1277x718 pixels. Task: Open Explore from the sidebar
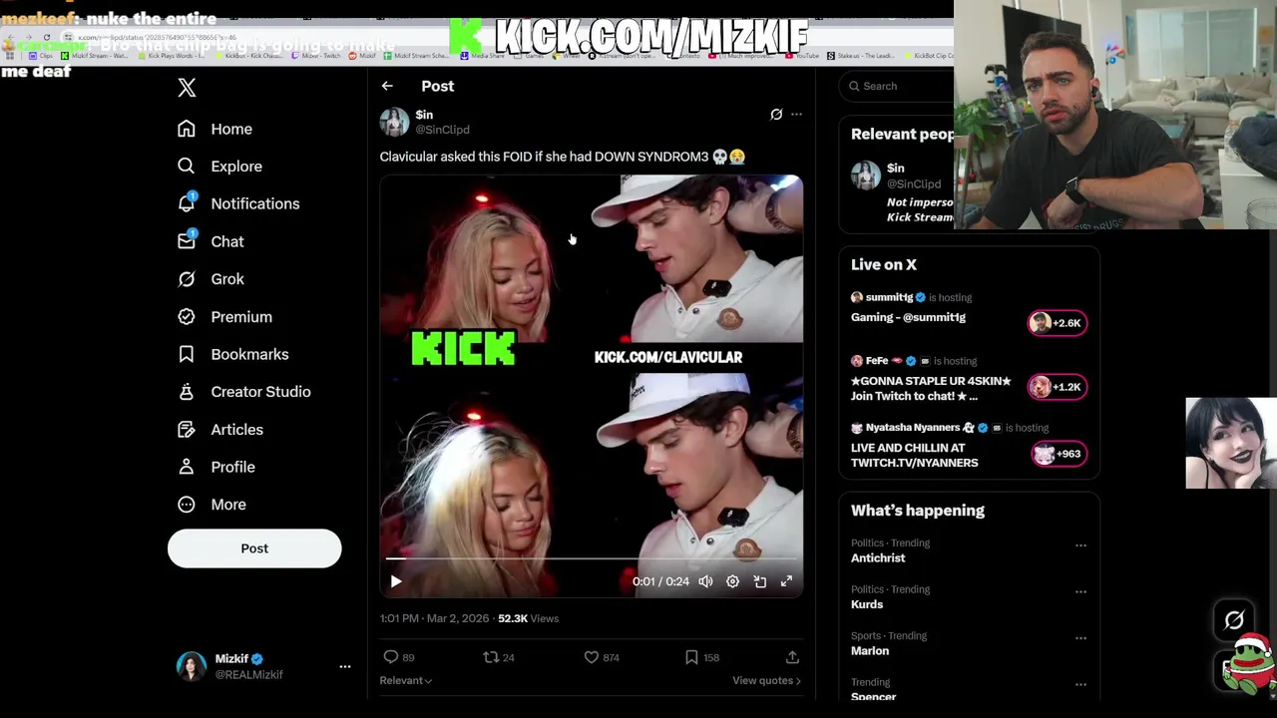pos(219,167)
